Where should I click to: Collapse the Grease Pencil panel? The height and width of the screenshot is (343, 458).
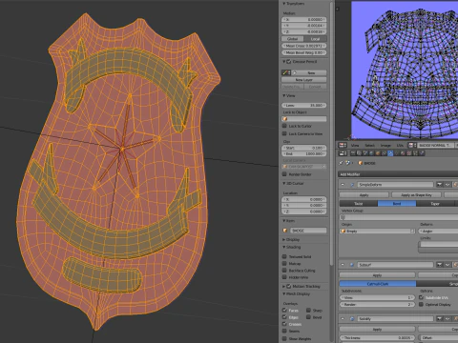point(284,61)
